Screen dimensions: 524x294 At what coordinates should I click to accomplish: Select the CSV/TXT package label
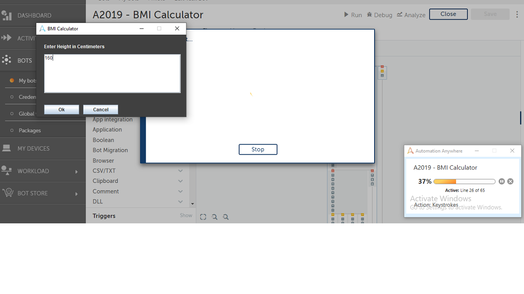104,171
